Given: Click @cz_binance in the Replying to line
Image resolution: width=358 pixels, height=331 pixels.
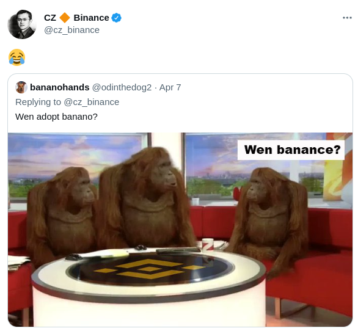Looking at the screenshot, I should 91,102.
